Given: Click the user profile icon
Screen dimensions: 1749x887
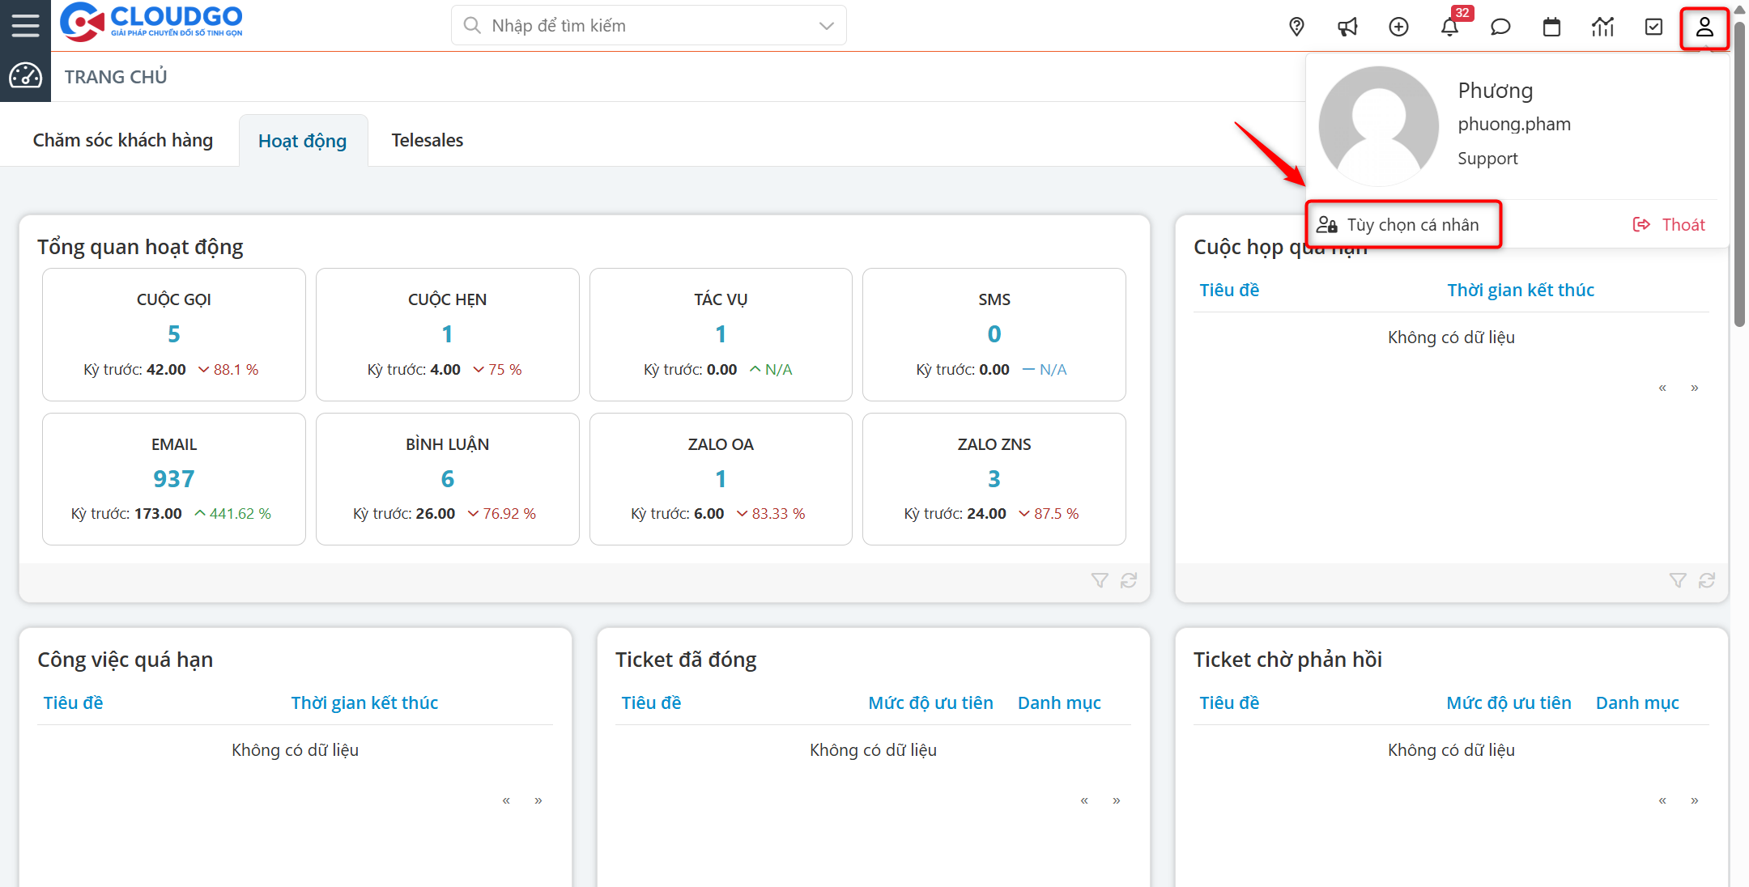Looking at the screenshot, I should [1704, 27].
